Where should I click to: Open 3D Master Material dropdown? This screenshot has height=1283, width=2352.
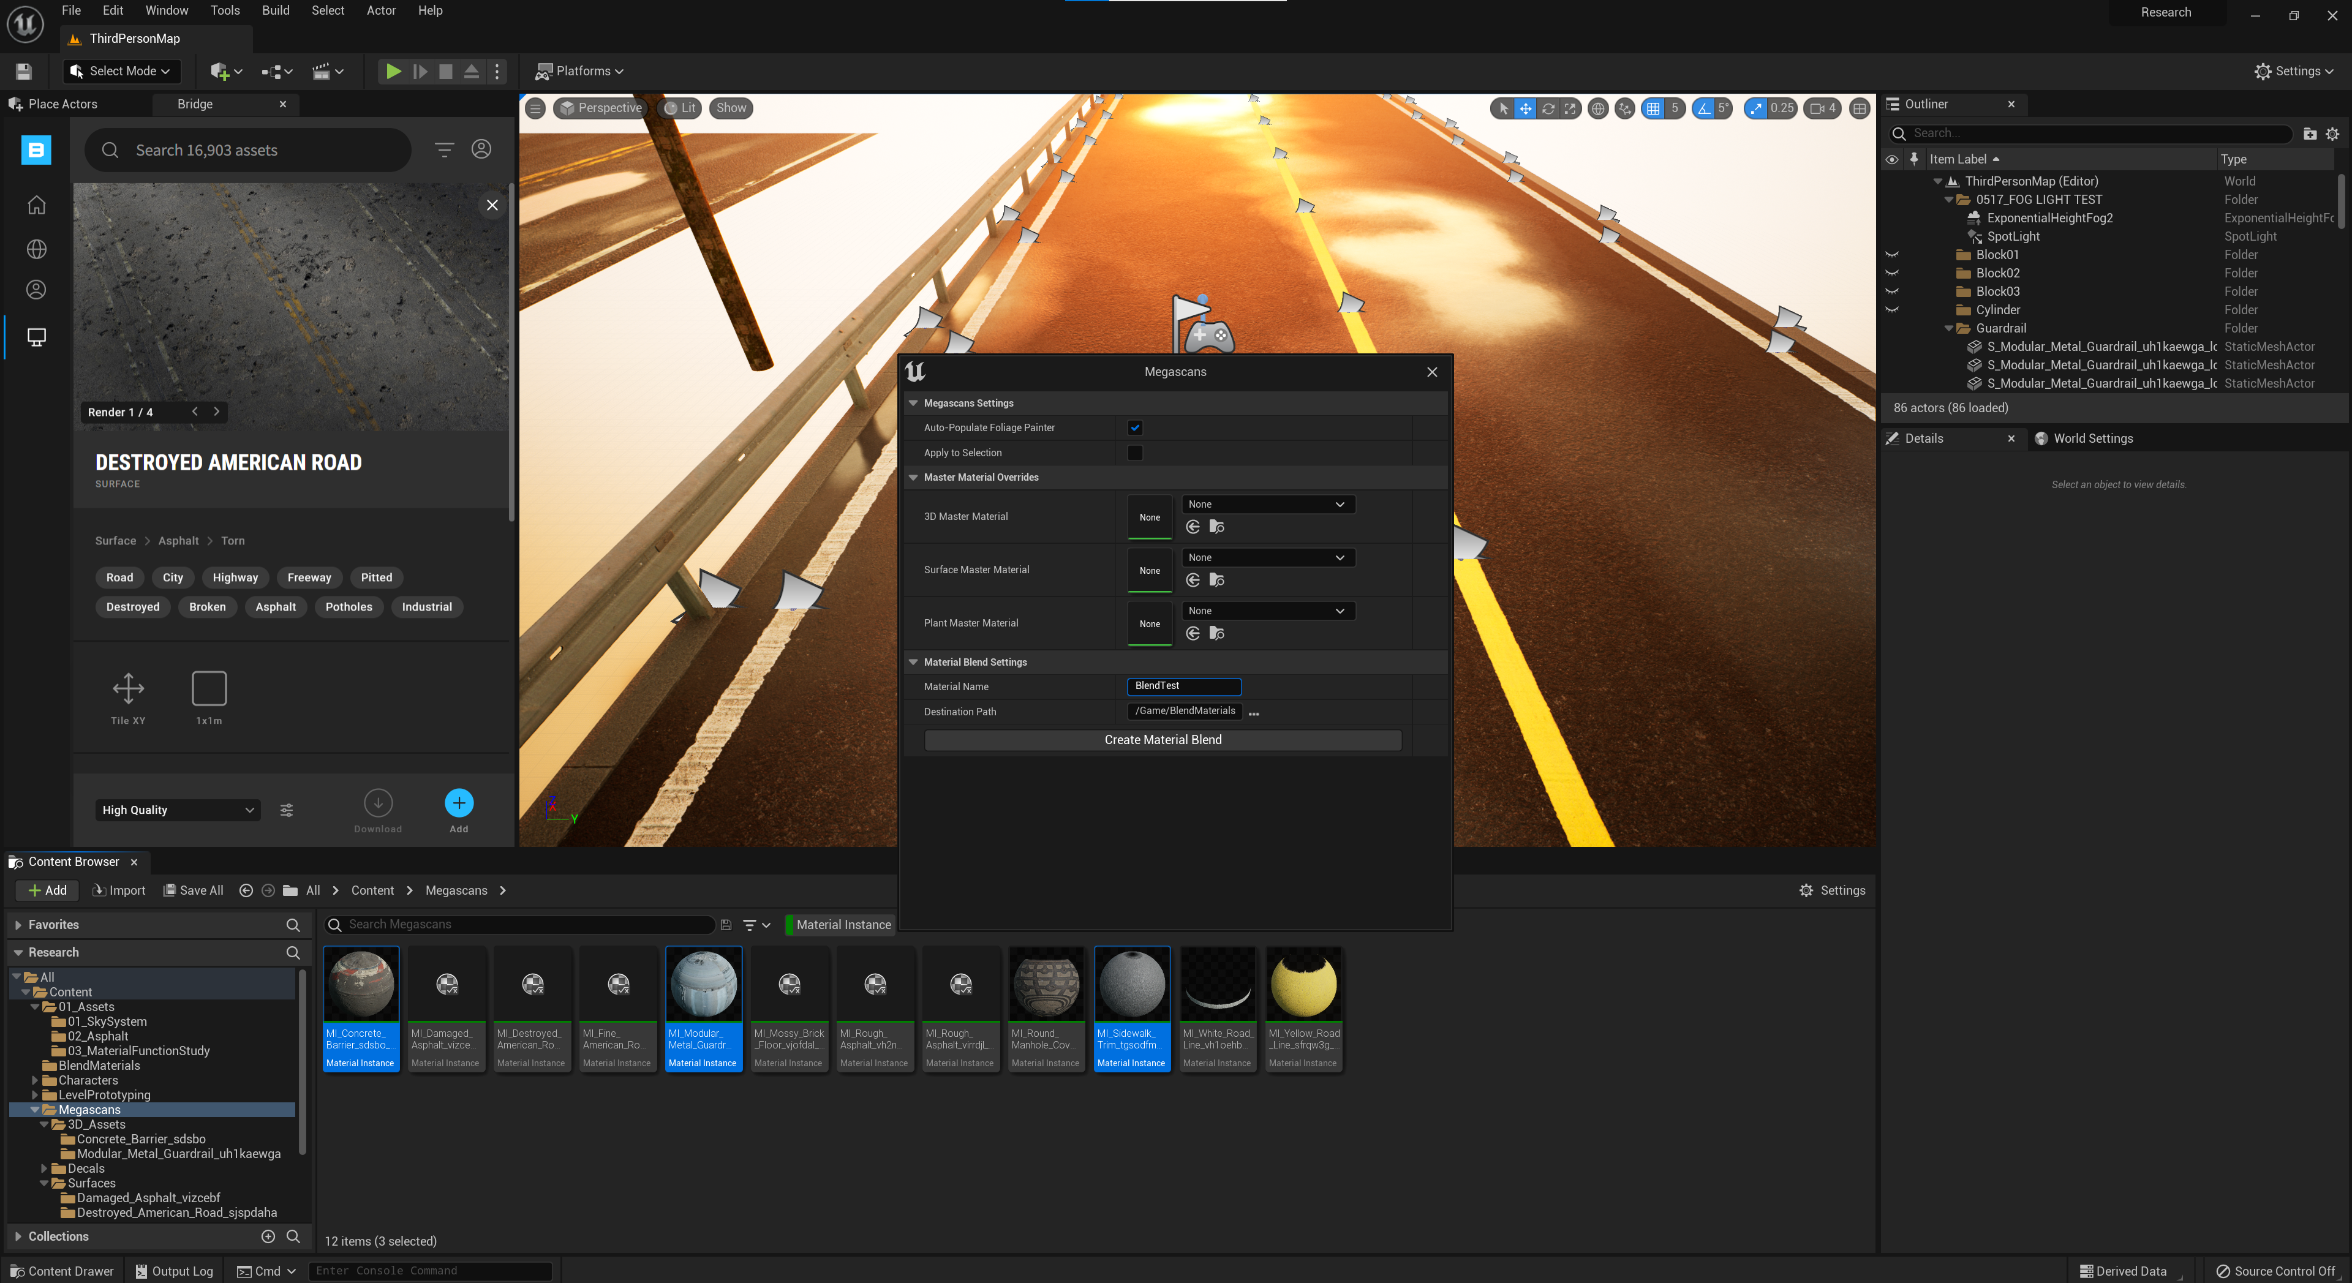click(1267, 504)
